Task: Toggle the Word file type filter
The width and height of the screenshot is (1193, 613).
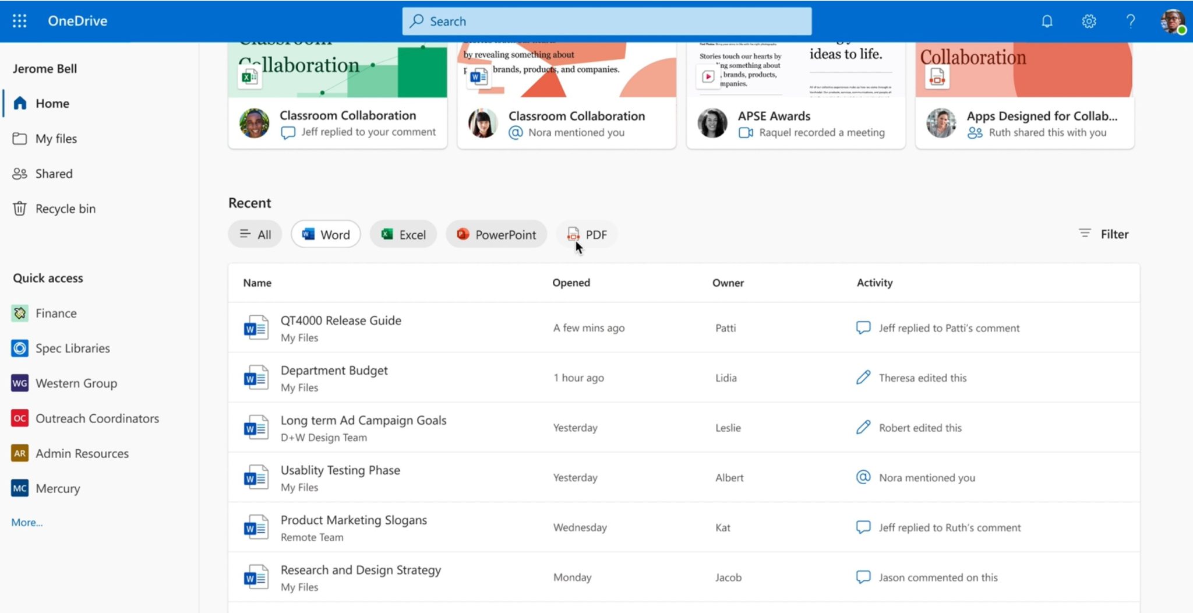Action: click(x=326, y=234)
